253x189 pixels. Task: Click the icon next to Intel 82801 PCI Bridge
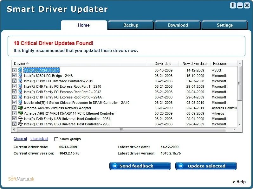click(x=20, y=75)
